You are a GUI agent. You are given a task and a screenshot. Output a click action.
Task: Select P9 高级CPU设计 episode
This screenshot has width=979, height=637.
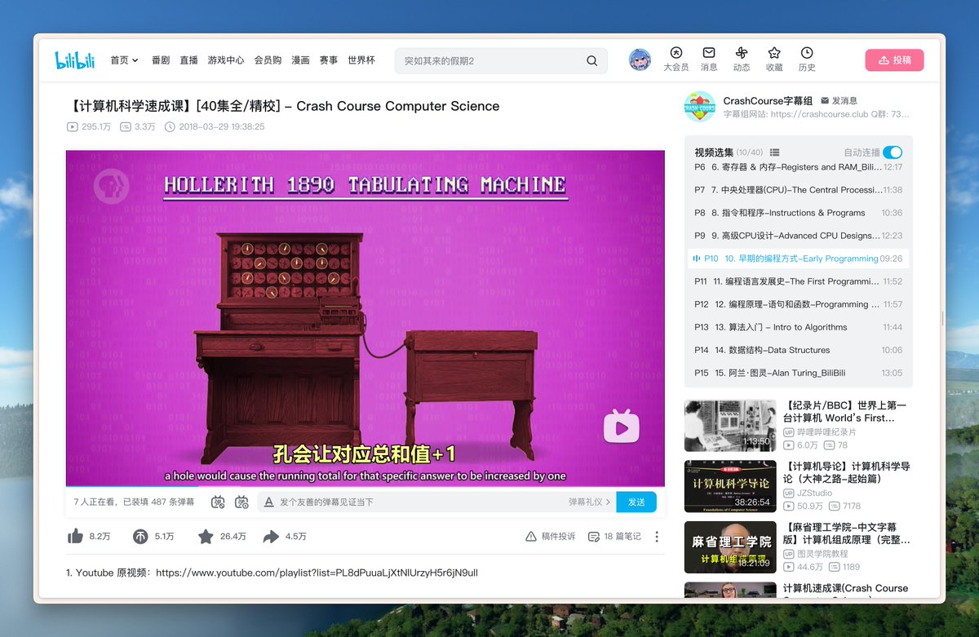799,236
